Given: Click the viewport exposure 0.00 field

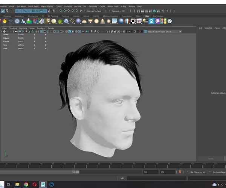Looking at the screenshot, I should point(128,32).
